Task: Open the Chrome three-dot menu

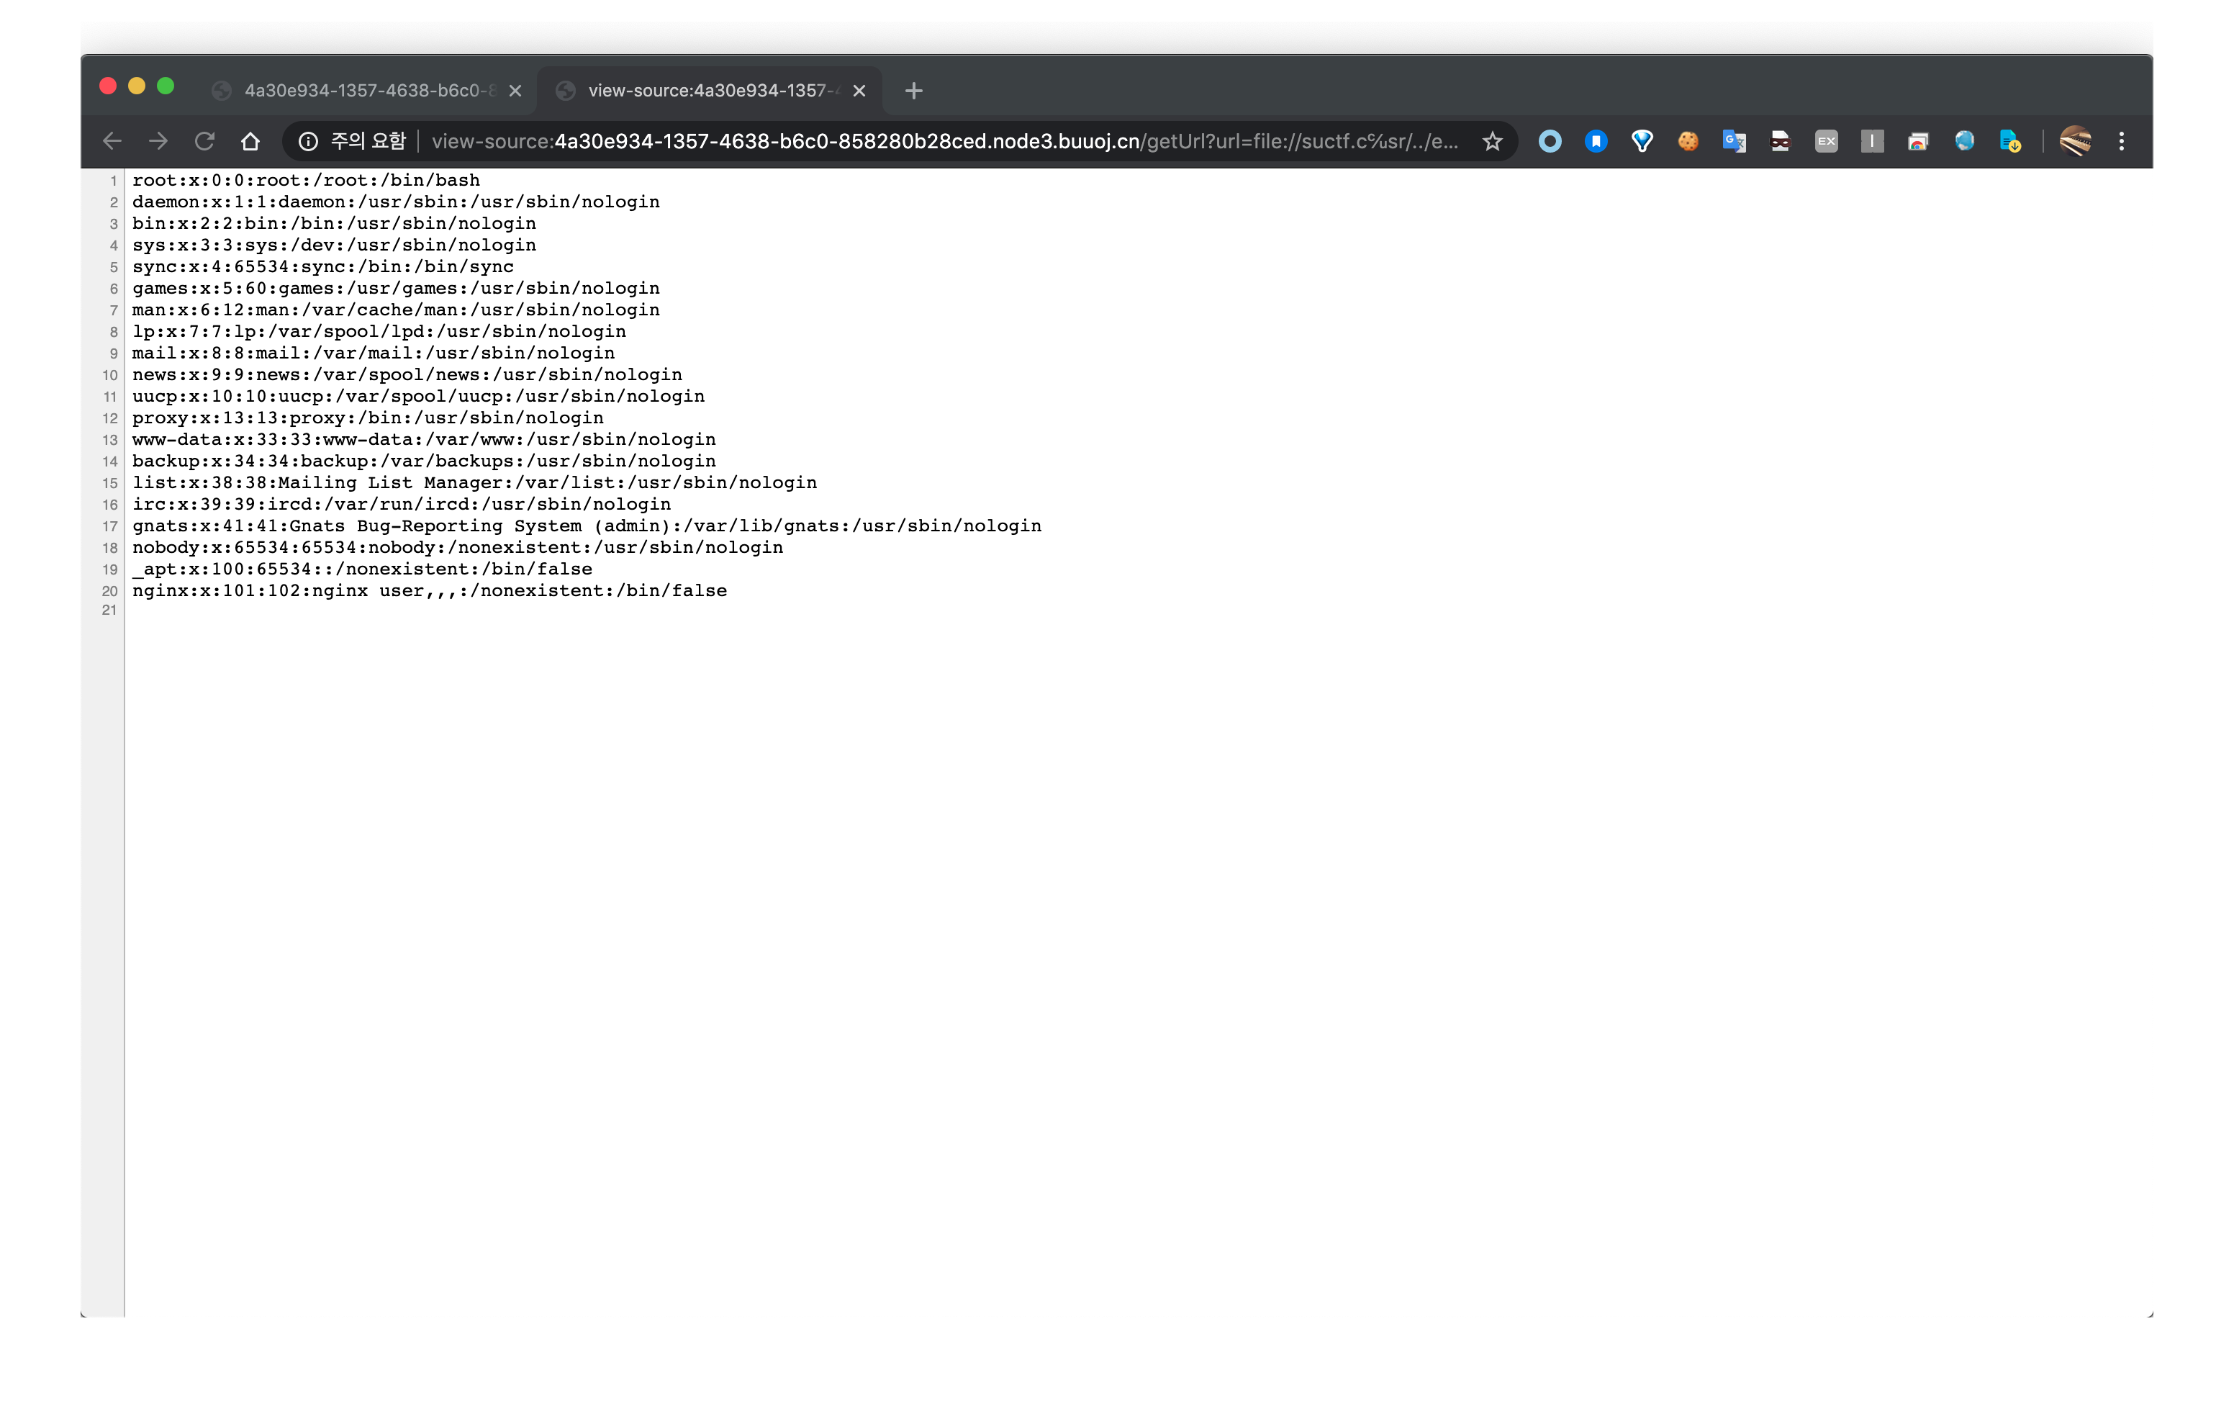Action: coord(2121,141)
